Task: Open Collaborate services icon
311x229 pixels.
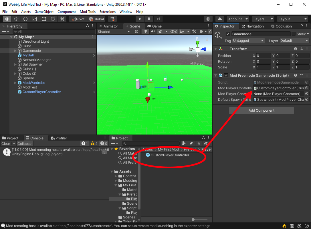Action: pyautogui.click(x=208, y=19)
